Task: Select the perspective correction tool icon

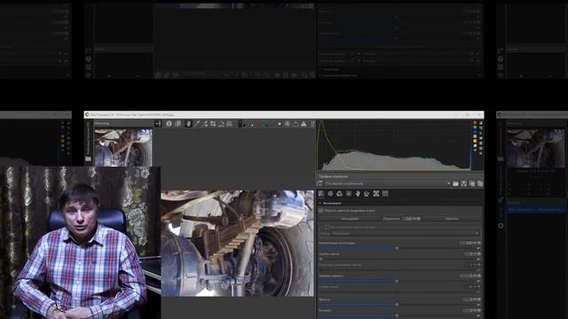Action: [x=229, y=124]
